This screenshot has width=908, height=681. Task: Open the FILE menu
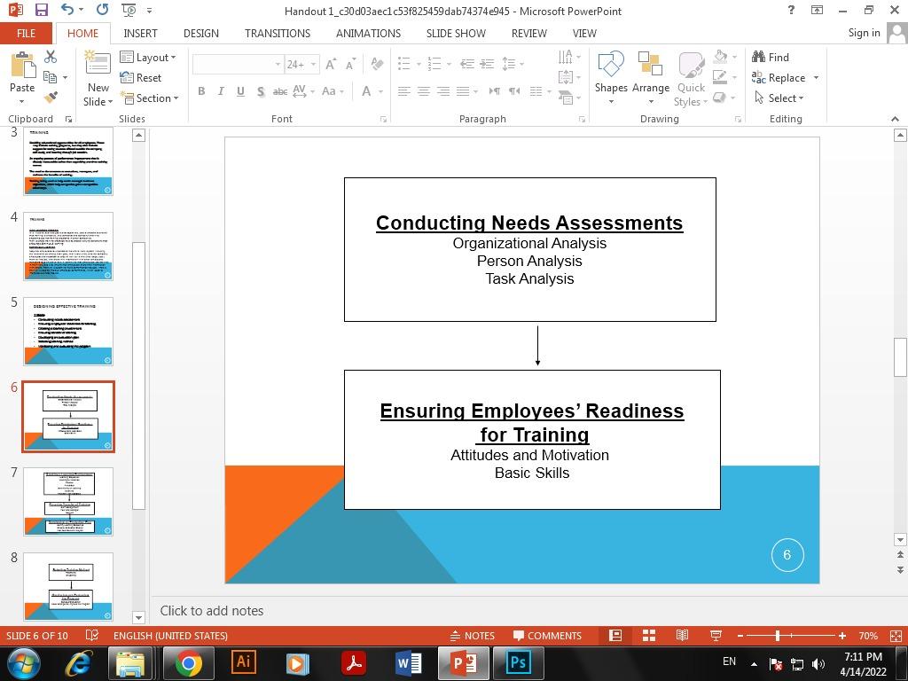pos(26,33)
